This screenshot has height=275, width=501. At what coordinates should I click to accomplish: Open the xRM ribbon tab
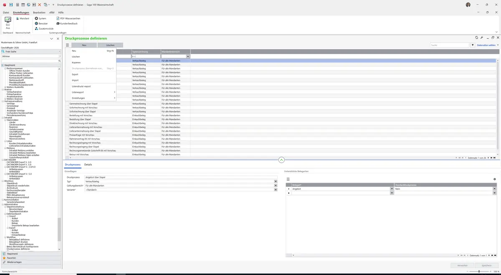pyautogui.click(x=51, y=12)
